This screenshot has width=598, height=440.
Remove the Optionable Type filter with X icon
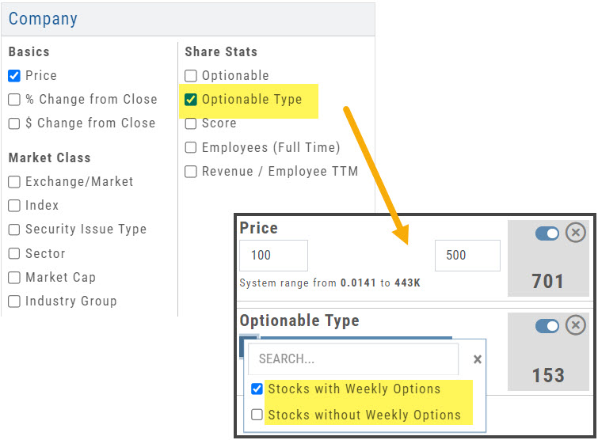click(576, 325)
